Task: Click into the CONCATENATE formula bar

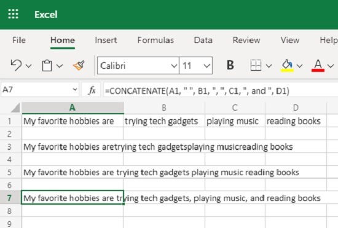Action: pyautogui.click(x=221, y=90)
